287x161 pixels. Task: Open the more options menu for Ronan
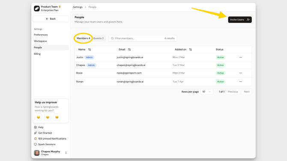240,82
